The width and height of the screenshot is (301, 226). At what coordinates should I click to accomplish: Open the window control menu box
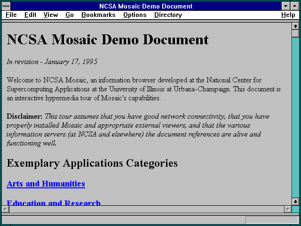[x=6, y=6]
